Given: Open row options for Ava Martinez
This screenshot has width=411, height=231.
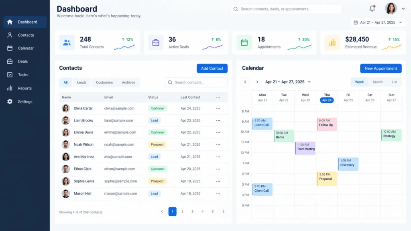Looking at the screenshot, I should pyautogui.click(x=218, y=157).
